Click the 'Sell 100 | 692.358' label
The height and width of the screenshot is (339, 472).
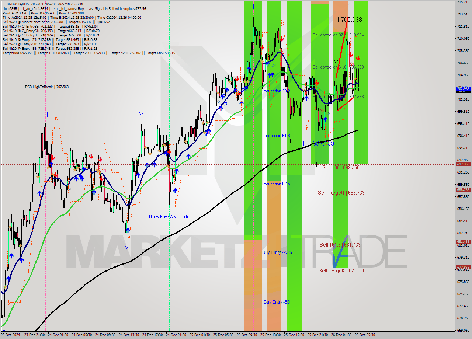click(341, 167)
